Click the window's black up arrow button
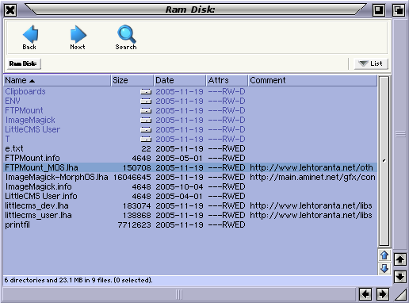 (x=400, y=259)
